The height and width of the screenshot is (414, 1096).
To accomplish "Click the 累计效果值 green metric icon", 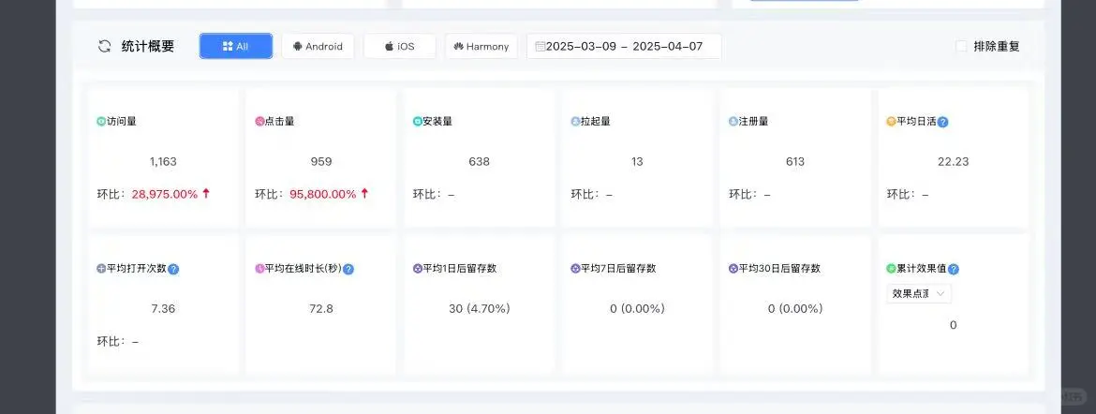I will click(x=891, y=268).
